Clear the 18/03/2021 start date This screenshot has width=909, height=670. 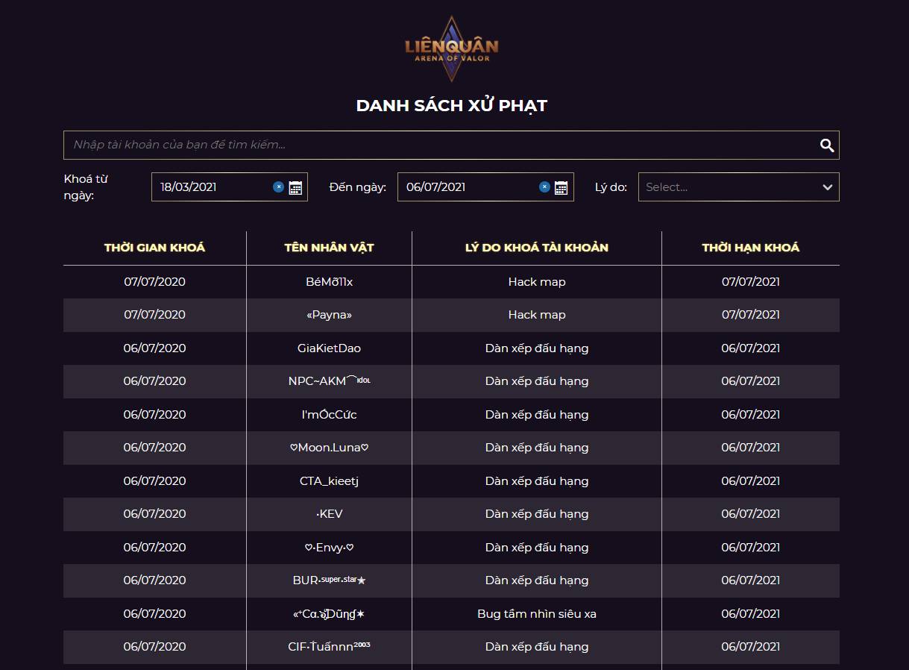278,187
